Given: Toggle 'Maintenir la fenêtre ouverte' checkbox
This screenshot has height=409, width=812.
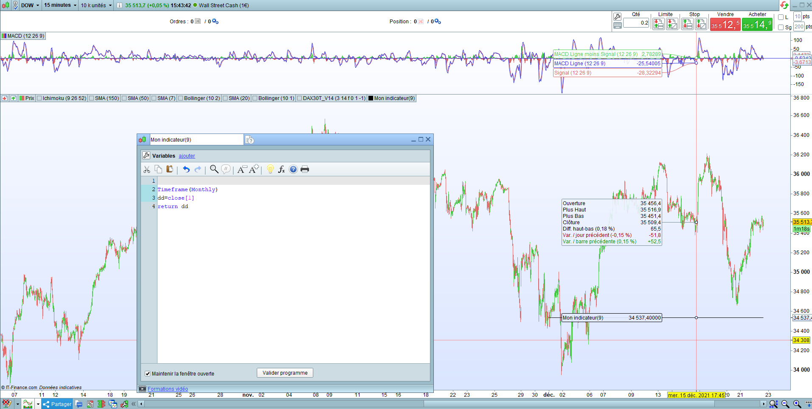Looking at the screenshot, I should 147,374.
